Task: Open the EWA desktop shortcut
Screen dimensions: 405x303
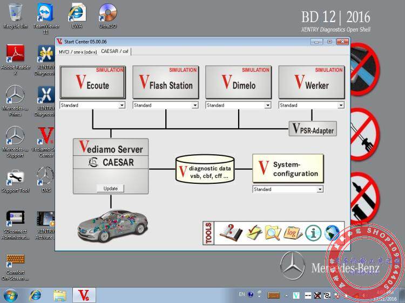Action: click(77, 16)
